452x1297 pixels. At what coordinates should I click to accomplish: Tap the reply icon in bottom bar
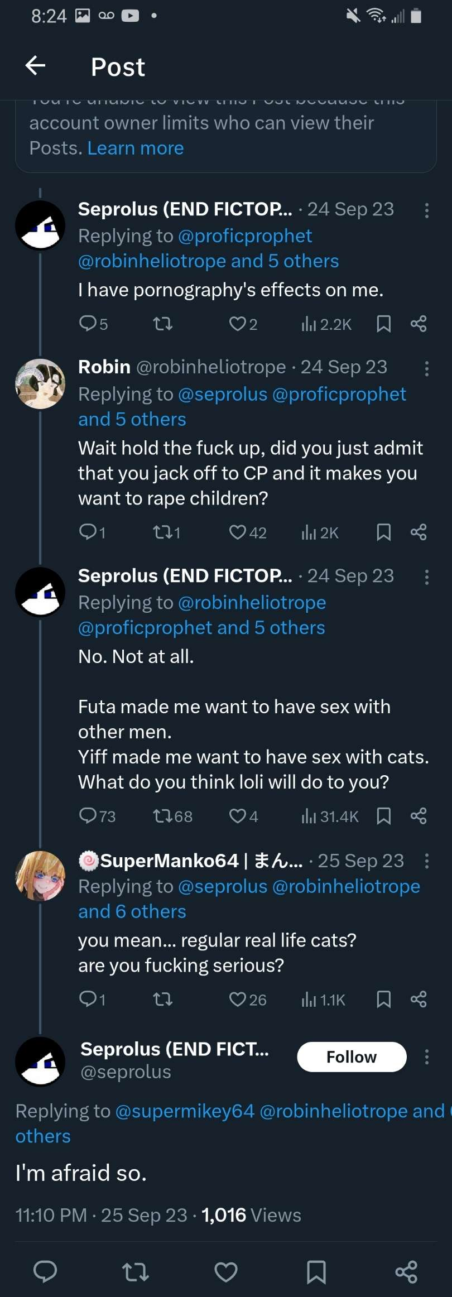45,1272
